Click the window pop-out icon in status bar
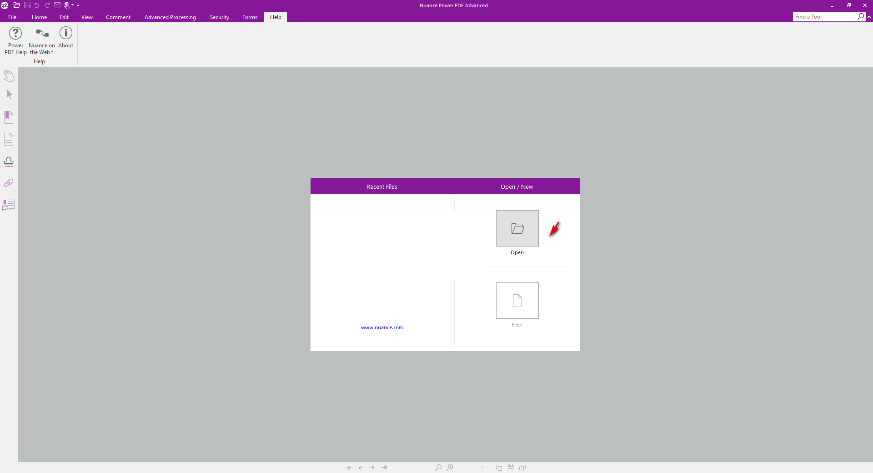Viewport: 873px width, 473px height. pos(522,468)
